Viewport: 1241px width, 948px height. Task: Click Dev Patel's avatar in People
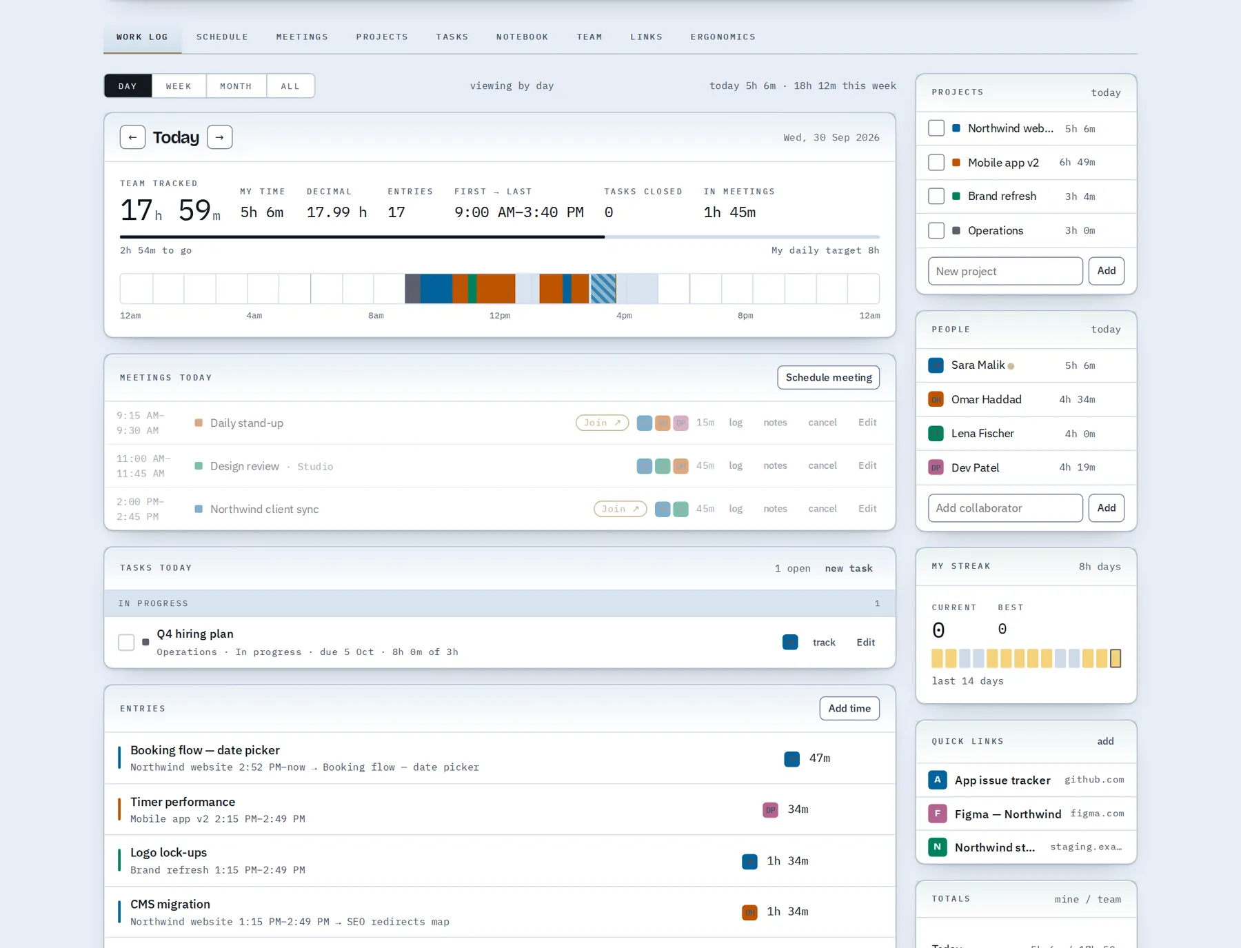[936, 467]
